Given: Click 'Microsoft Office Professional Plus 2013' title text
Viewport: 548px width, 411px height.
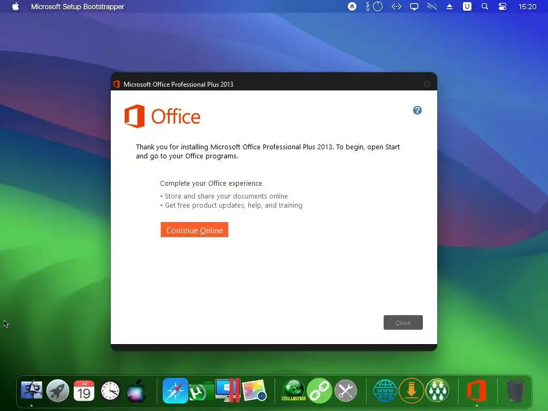Looking at the screenshot, I should pos(178,84).
